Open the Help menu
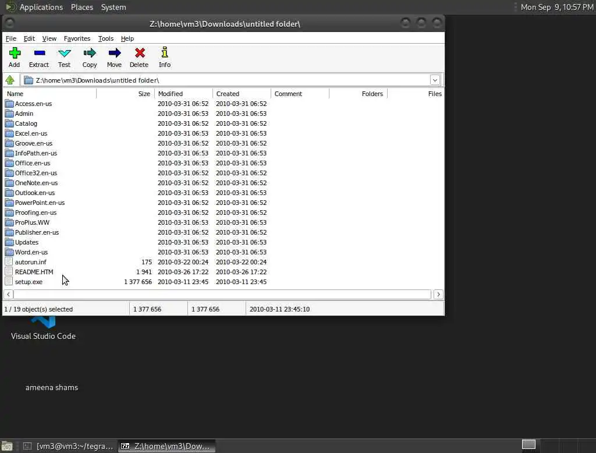The image size is (596, 453). click(x=127, y=38)
